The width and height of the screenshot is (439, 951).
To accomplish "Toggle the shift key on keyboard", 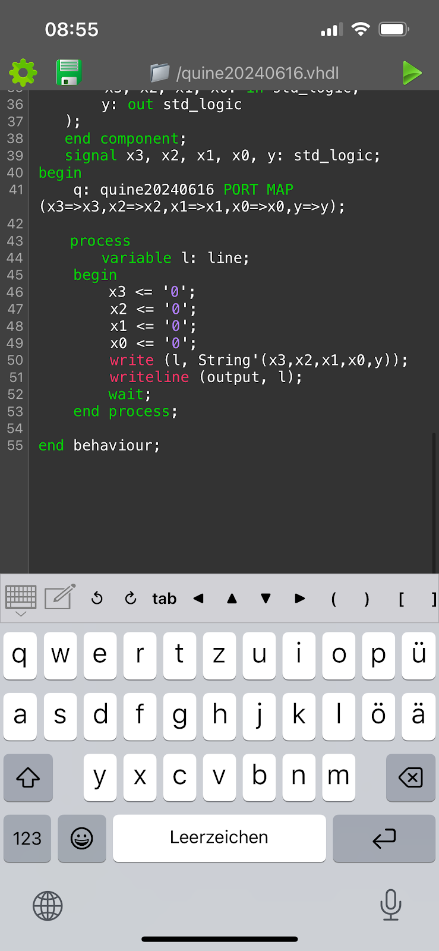I will coord(28,777).
